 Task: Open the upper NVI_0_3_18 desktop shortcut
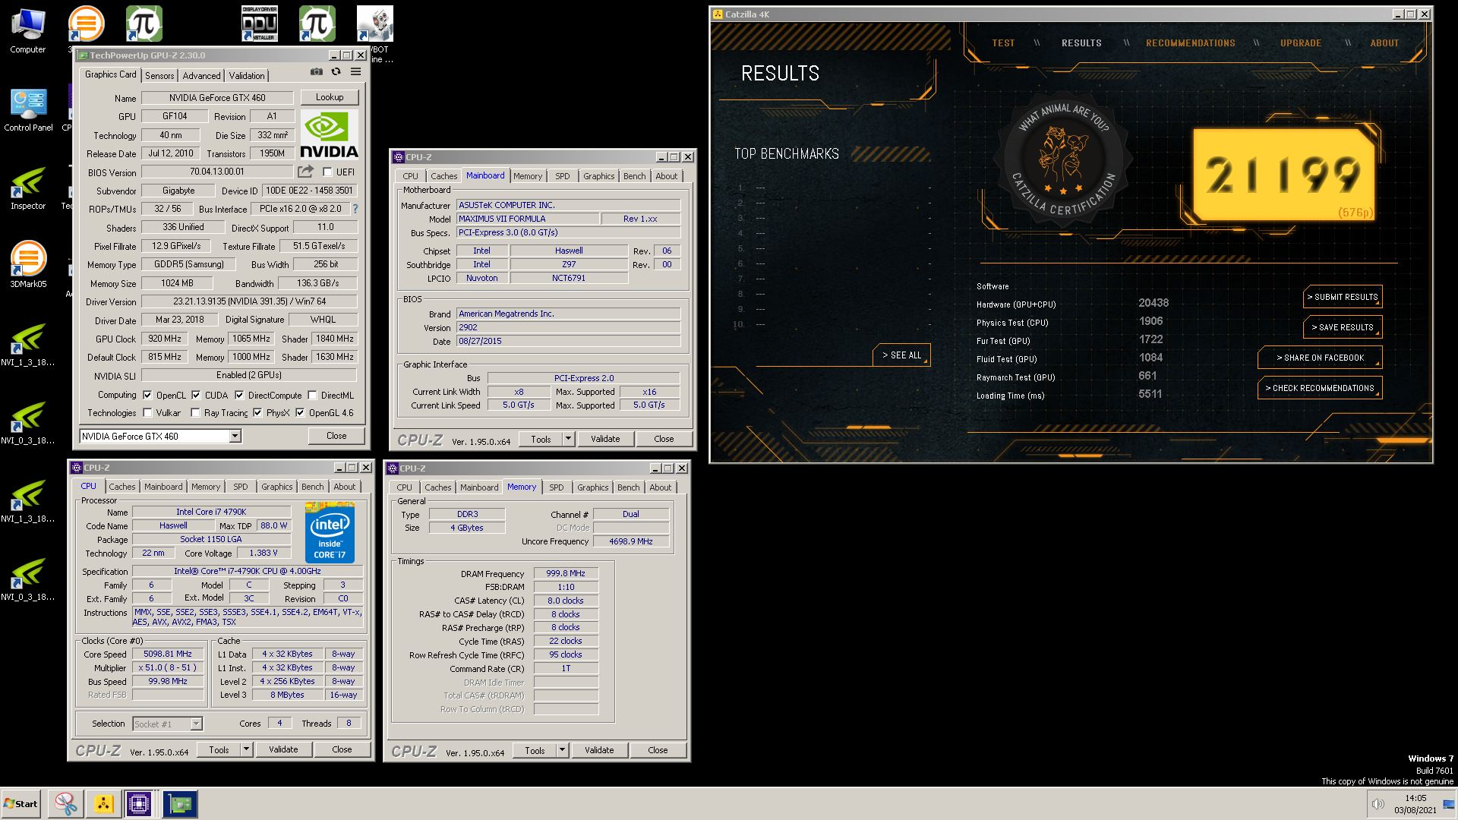pyautogui.click(x=28, y=422)
